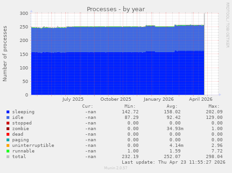Click the 'total' legend label
The height and width of the screenshot is (173, 232).
(19, 157)
